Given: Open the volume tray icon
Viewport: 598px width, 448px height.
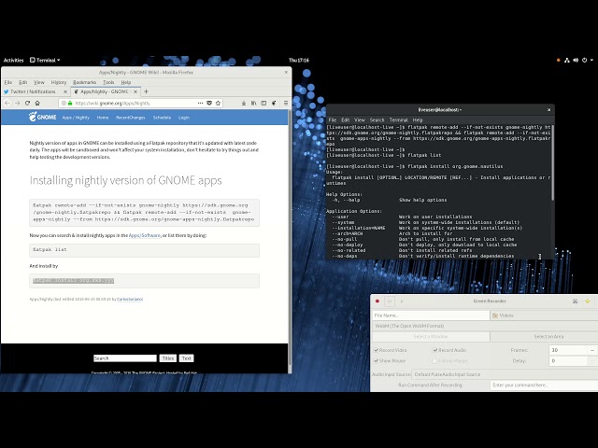Looking at the screenshot, I should click(576, 60).
